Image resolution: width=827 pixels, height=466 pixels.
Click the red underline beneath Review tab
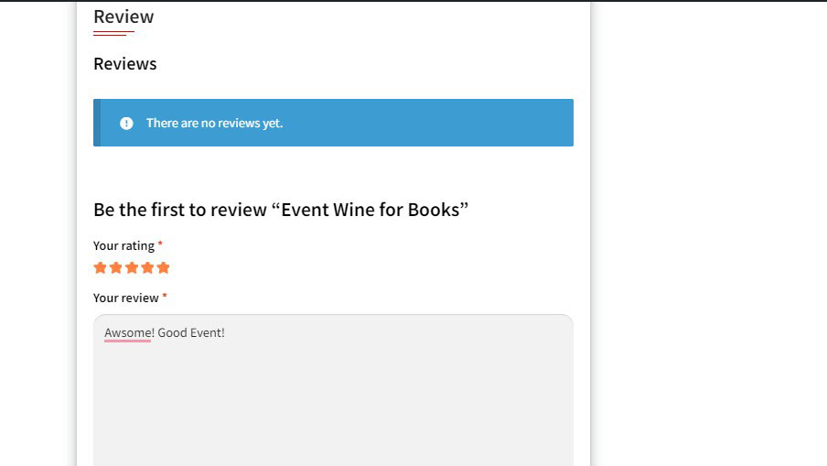[x=113, y=33]
